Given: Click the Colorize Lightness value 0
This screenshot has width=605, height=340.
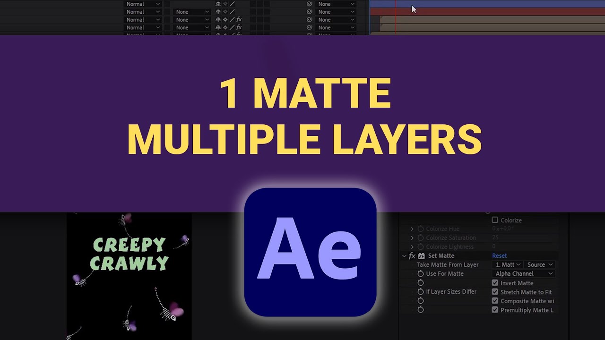Looking at the screenshot, I should coord(494,247).
